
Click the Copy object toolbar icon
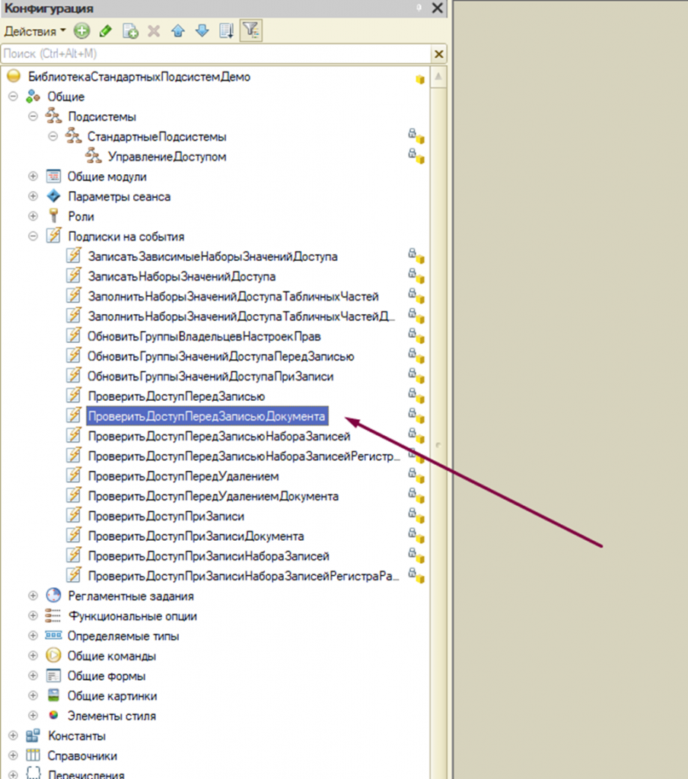tap(130, 31)
